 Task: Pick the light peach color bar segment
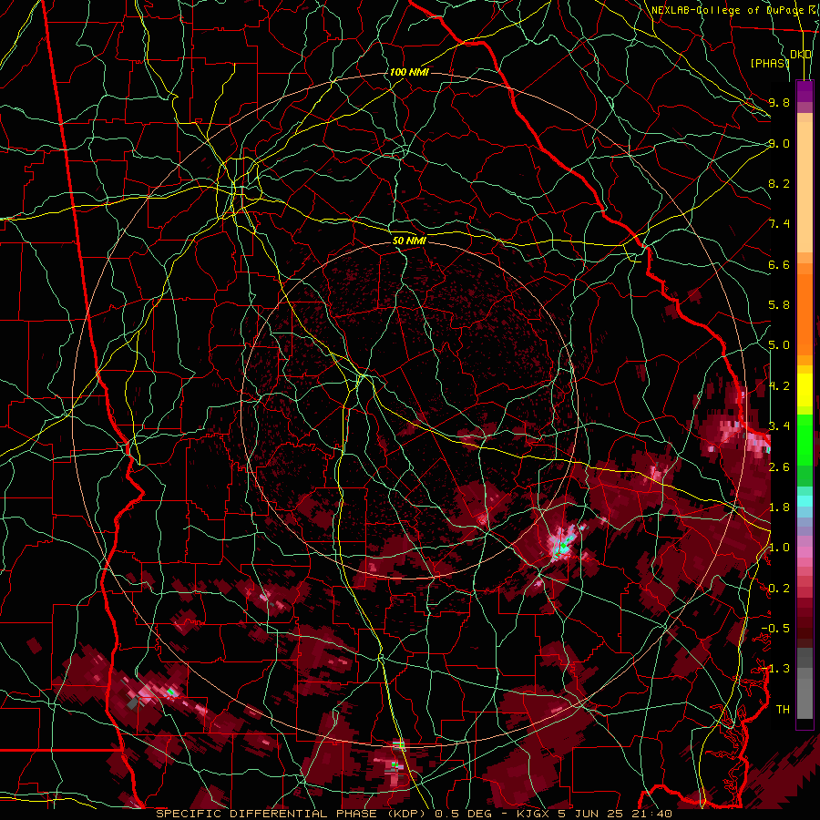(805, 187)
